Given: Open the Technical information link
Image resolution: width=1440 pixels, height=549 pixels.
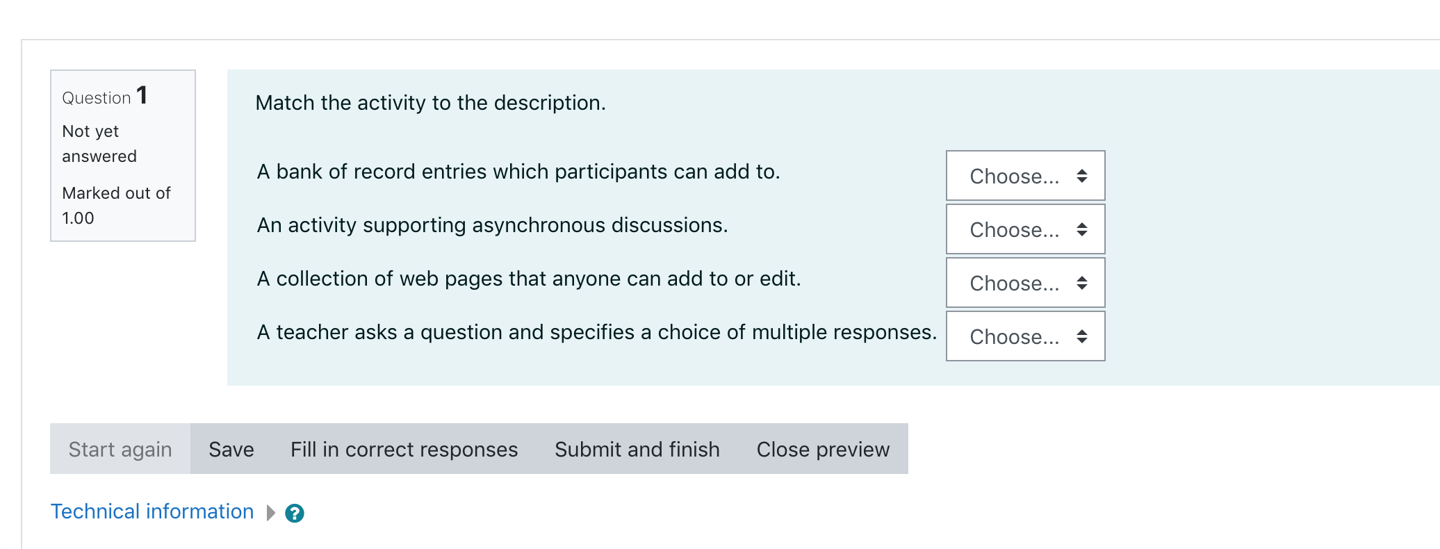Looking at the screenshot, I should 152,511.
